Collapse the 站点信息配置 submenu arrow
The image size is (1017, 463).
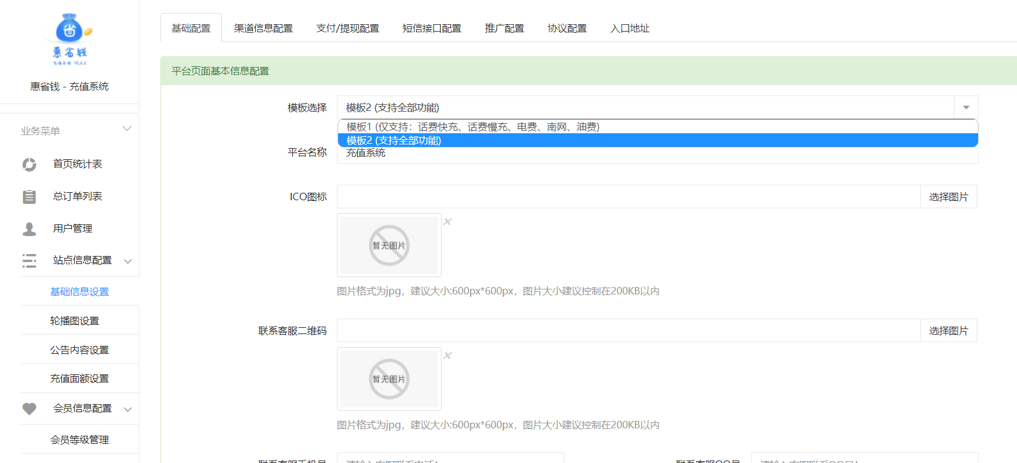click(128, 261)
